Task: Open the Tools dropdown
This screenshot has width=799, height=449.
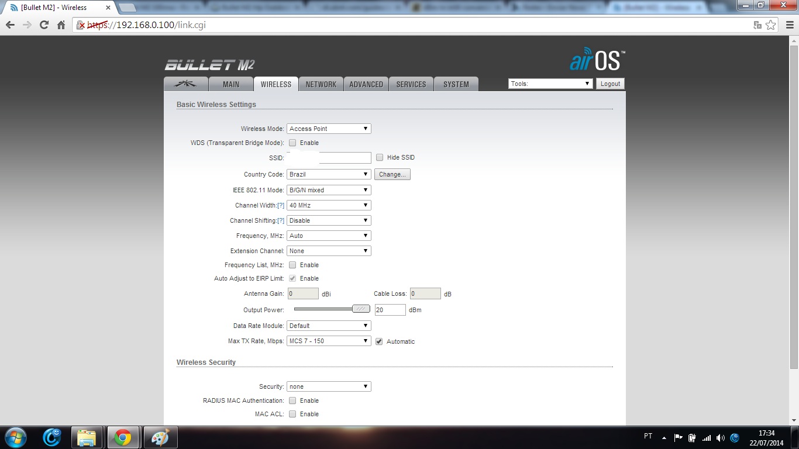Action: (550, 84)
